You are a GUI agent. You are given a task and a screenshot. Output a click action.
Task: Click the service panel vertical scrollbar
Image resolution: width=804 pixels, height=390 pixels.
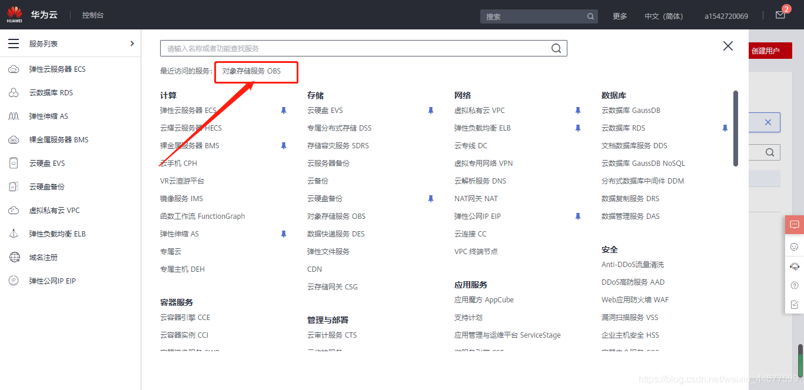736,128
